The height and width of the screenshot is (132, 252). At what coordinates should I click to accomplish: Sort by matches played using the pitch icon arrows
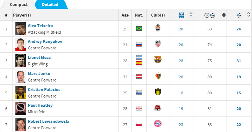pyautogui.click(x=191, y=15)
